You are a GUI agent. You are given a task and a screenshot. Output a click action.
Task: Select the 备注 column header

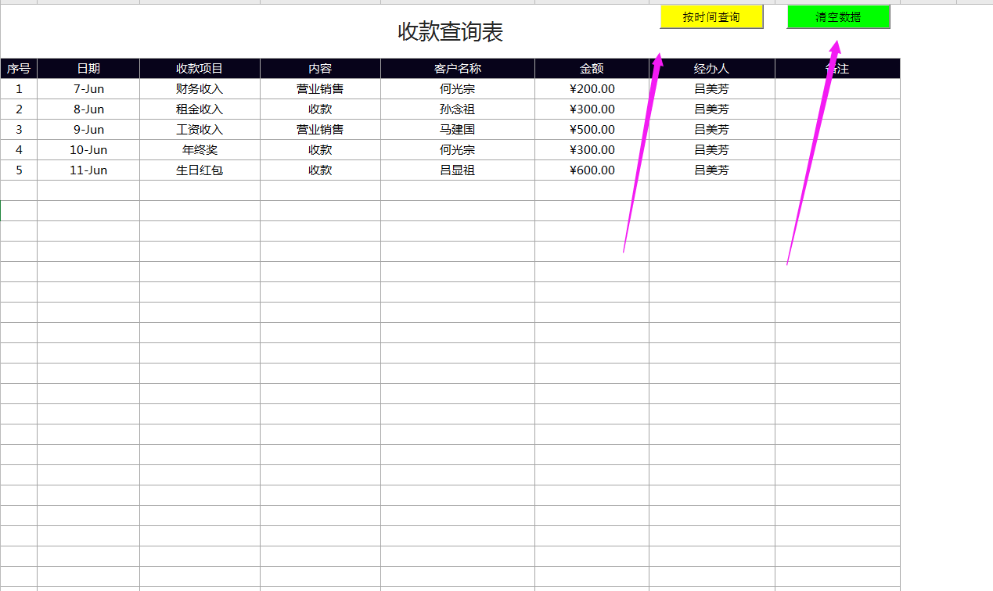(x=836, y=68)
